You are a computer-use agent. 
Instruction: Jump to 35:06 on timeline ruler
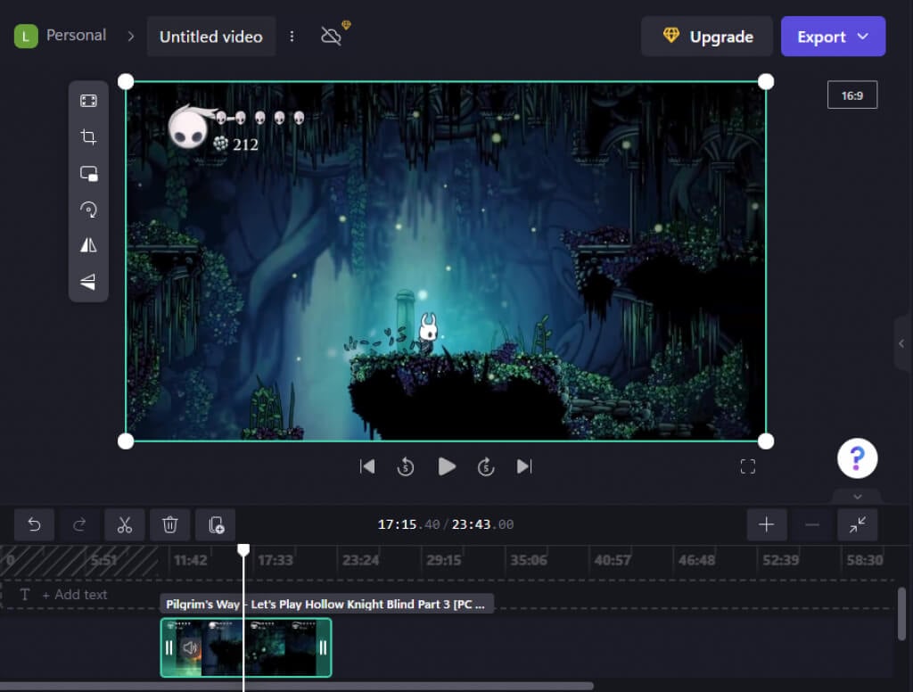point(528,560)
